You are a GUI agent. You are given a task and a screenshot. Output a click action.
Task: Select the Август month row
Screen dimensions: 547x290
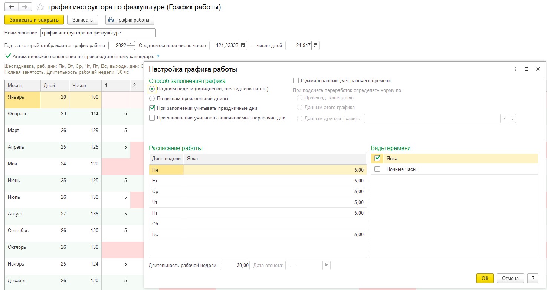click(74, 217)
